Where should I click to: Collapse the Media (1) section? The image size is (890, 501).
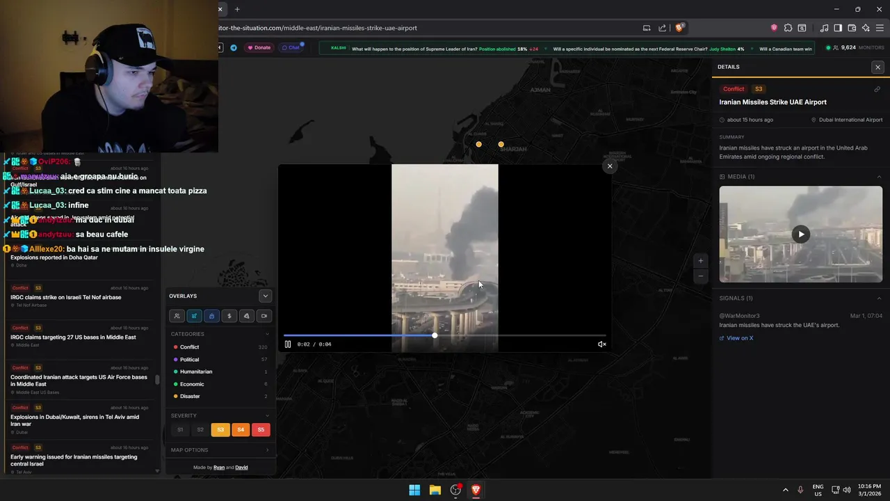[x=879, y=177]
